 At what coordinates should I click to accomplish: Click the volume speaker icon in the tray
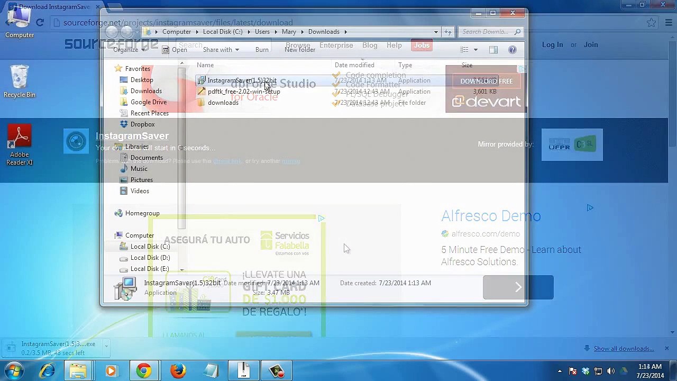[611, 371]
